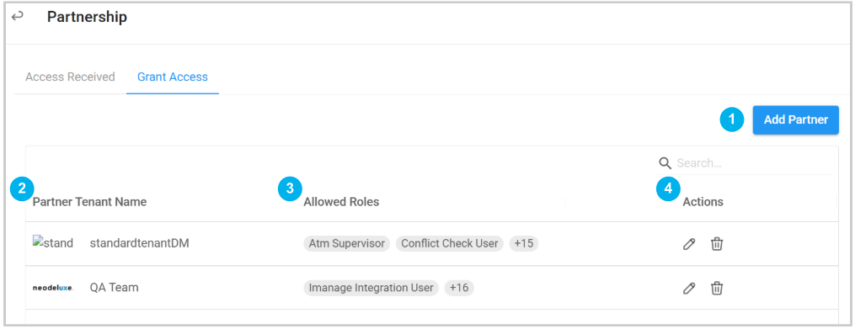This screenshot has width=855, height=329.
Task: Click the Conflict Check User role chip
Action: coord(450,243)
